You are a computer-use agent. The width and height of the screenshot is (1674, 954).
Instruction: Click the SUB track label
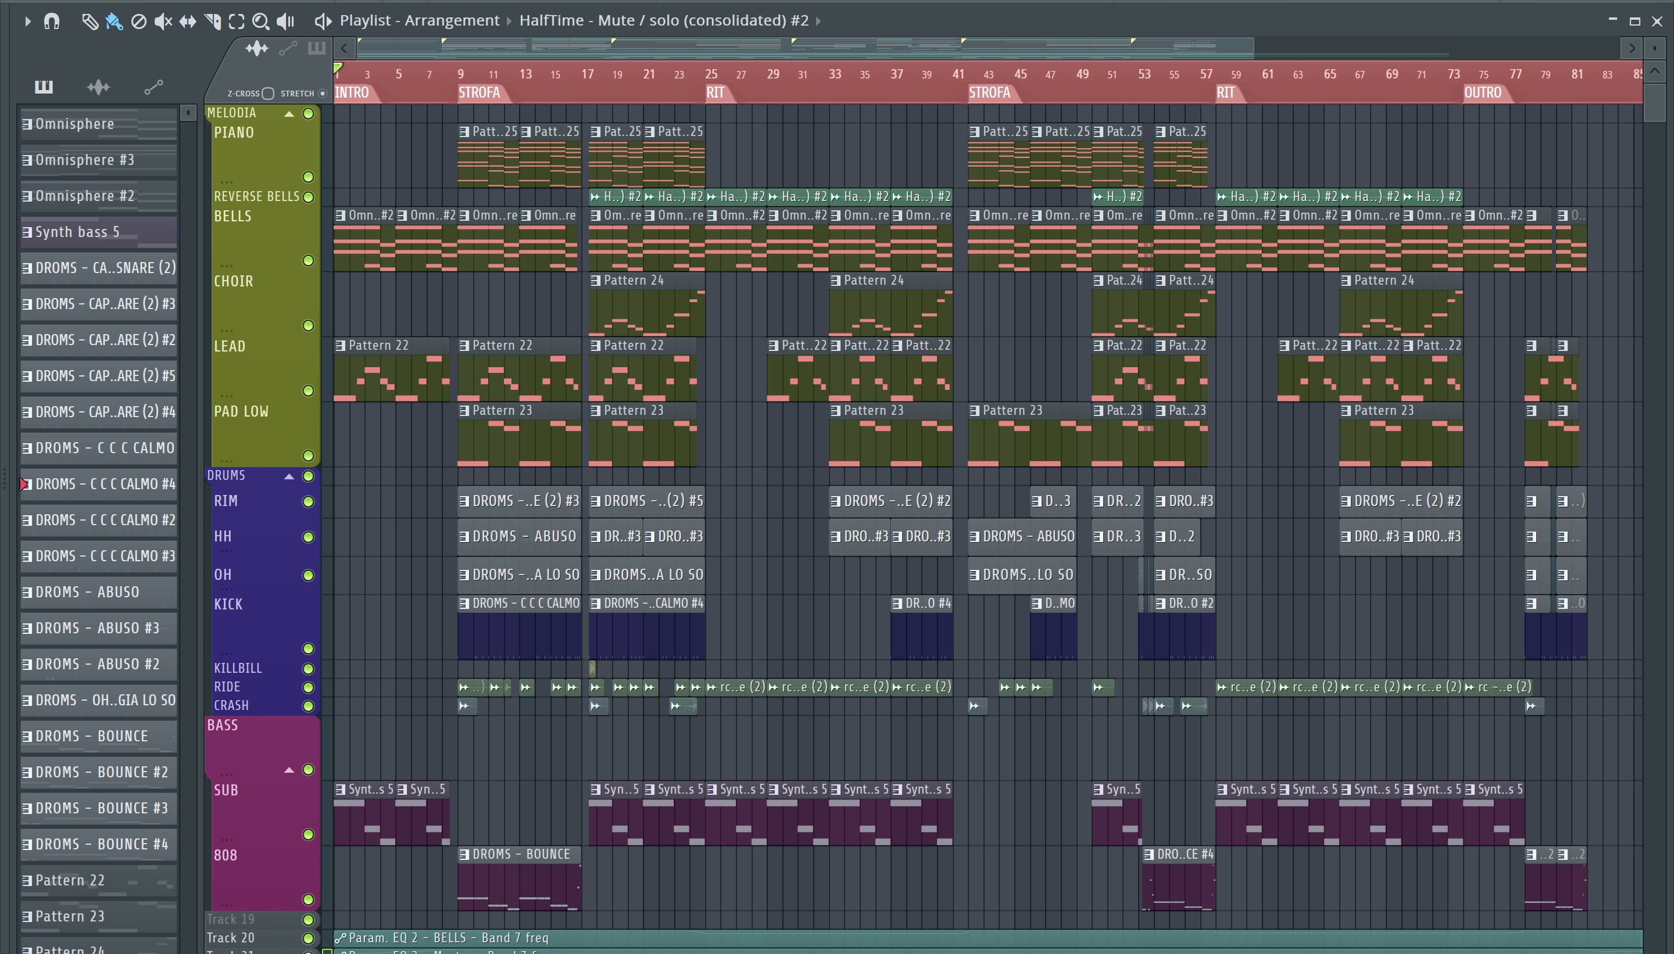[x=226, y=790]
